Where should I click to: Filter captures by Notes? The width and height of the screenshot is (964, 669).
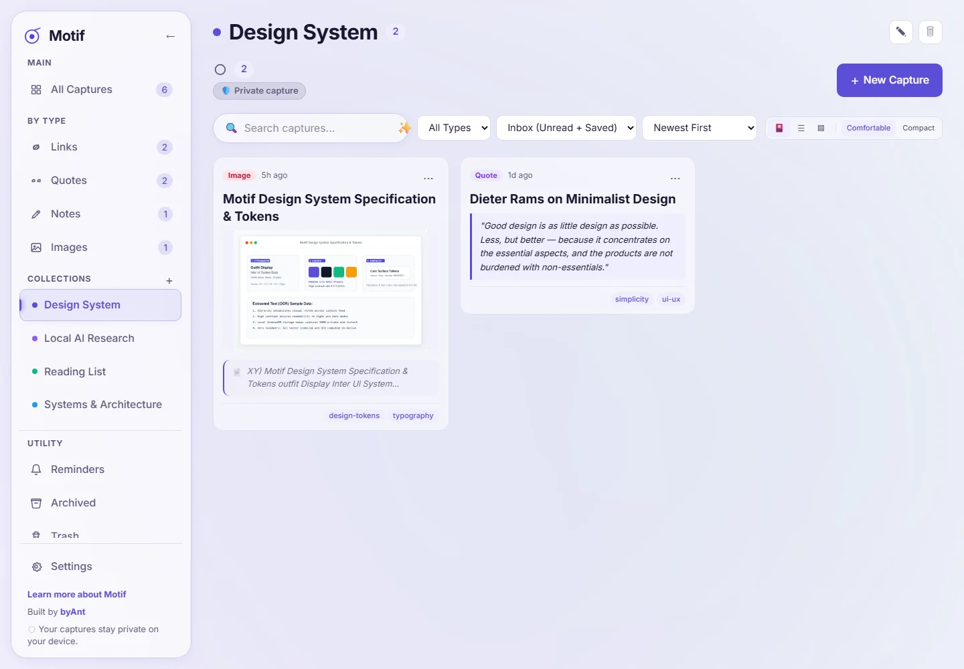click(100, 214)
